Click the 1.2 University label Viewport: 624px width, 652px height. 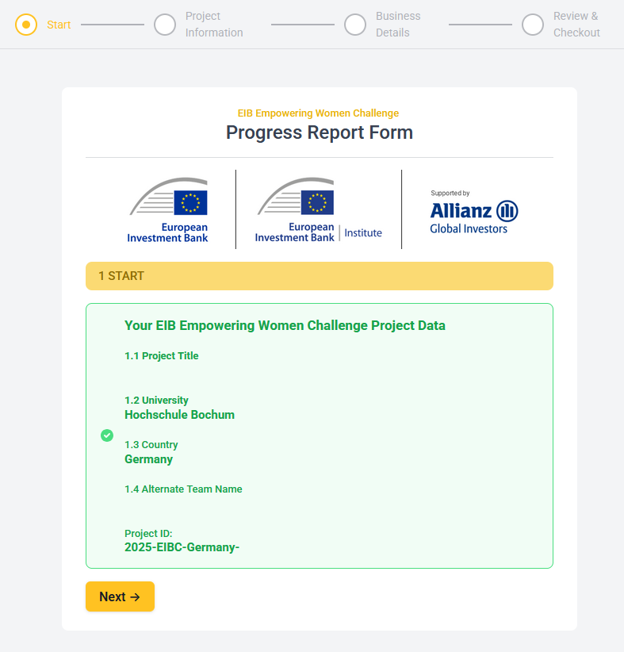pos(156,400)
